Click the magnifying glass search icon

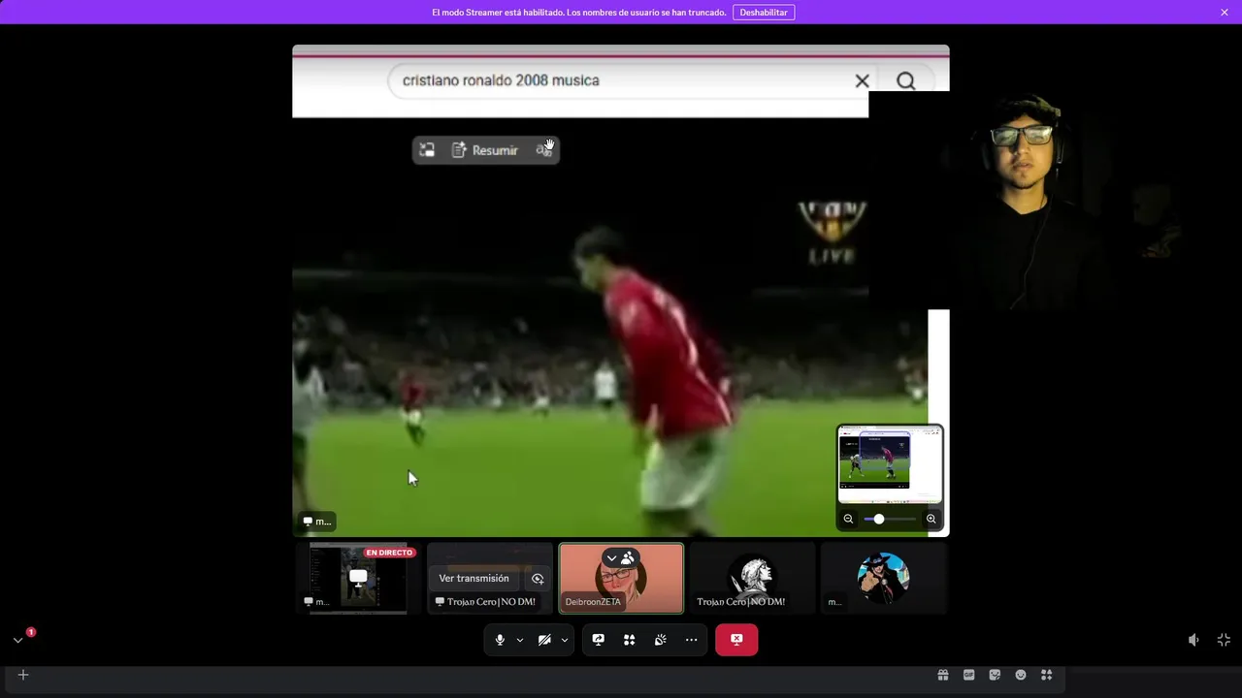905,81
